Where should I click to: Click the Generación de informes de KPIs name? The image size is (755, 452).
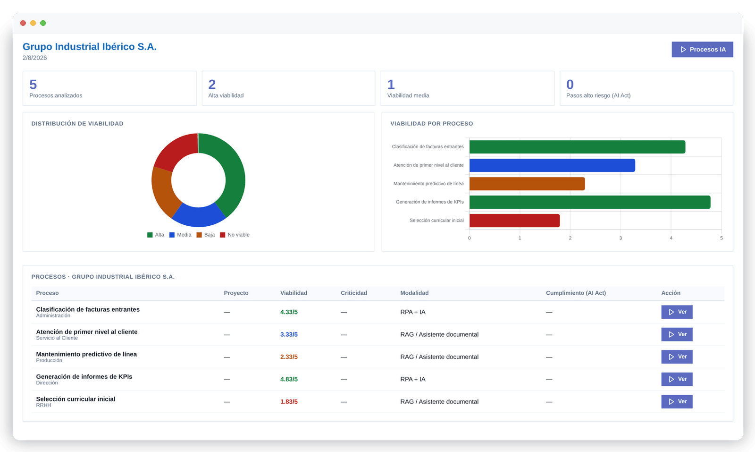(x=84, y=376)
